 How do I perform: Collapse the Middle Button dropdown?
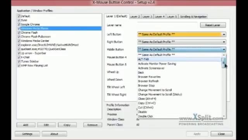[x=182, y=49]
